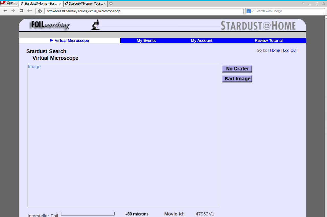Close the 'Stardust@Home - Your...' tab
Screen dimensions: 327x217
(104, 4)
